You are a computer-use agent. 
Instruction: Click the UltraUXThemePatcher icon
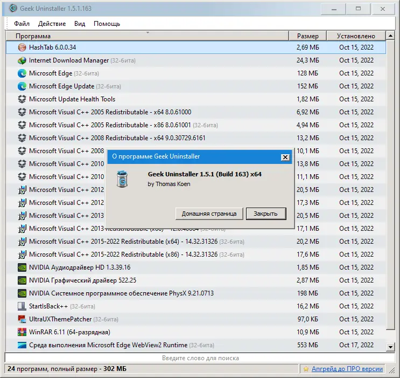[22, 319]
